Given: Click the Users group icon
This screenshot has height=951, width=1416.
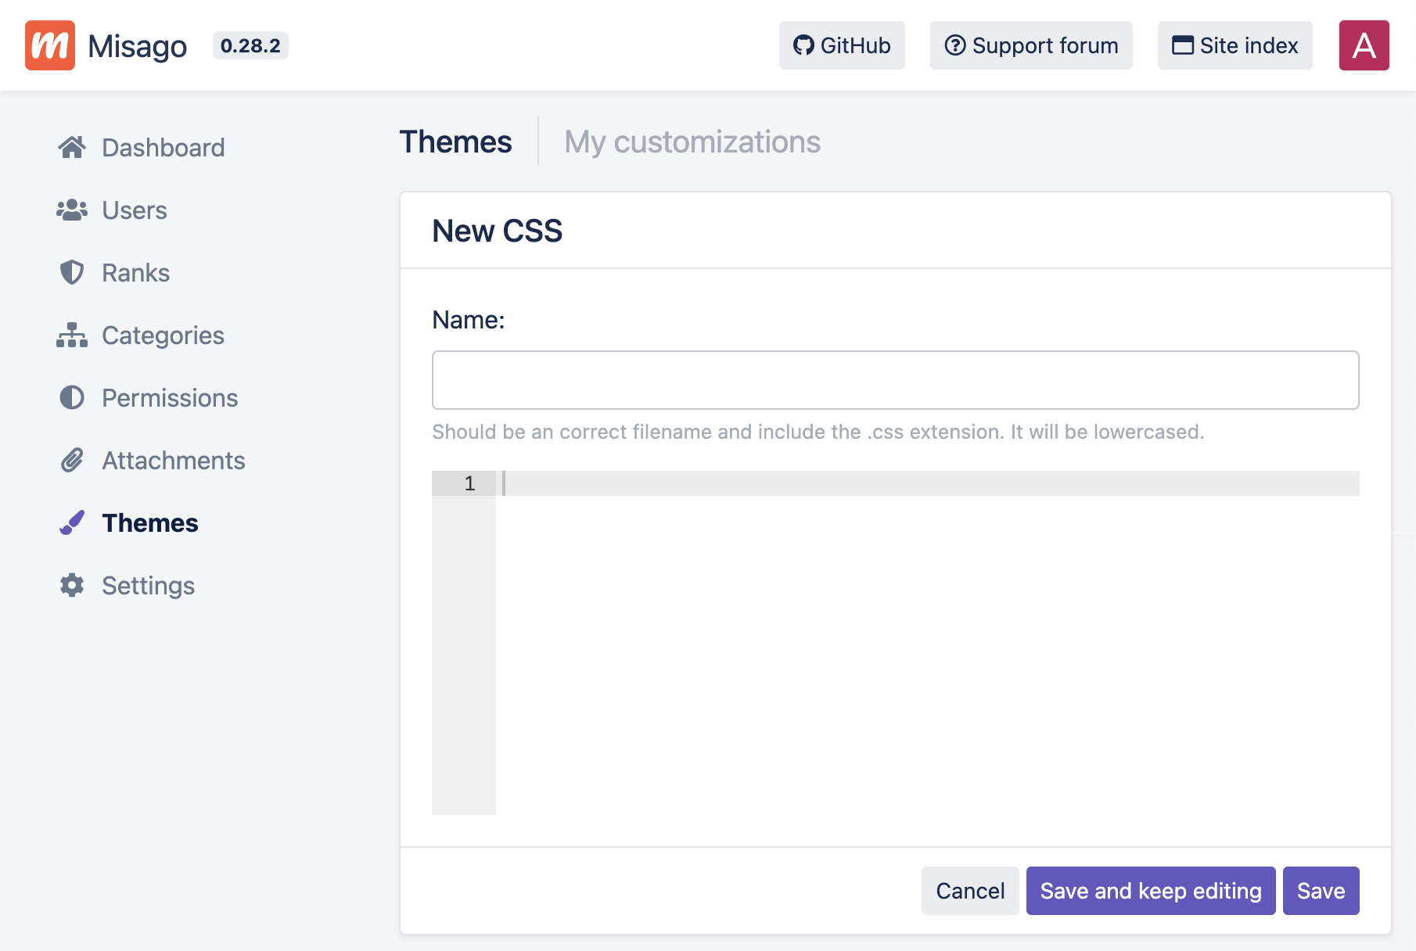Looking at the screenshot, I should coord(72,210).
